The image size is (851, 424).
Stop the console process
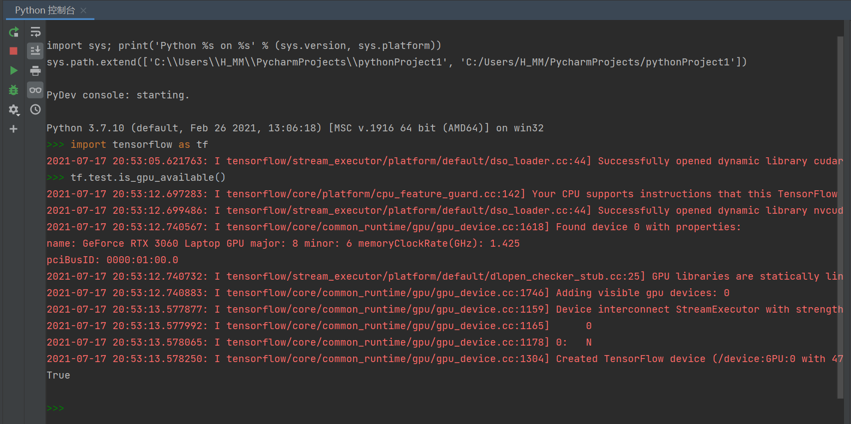pyautogui.click(x=13, y=50)
